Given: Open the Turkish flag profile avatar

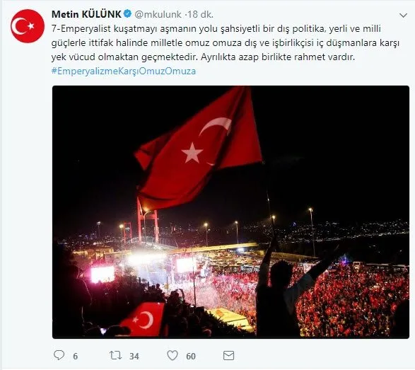Looking at the screenshot, I should (28, 26).
